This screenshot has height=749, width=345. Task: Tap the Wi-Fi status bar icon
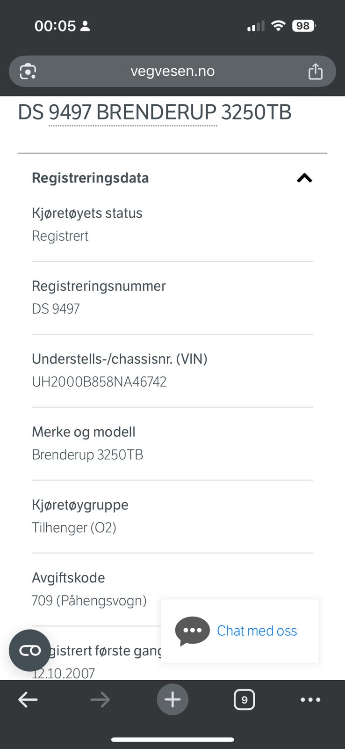278,26
